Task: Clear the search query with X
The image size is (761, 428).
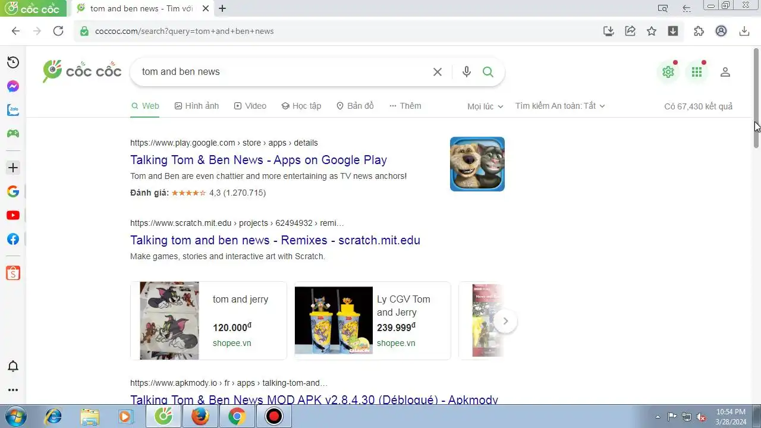Action: tap(438, 72)
